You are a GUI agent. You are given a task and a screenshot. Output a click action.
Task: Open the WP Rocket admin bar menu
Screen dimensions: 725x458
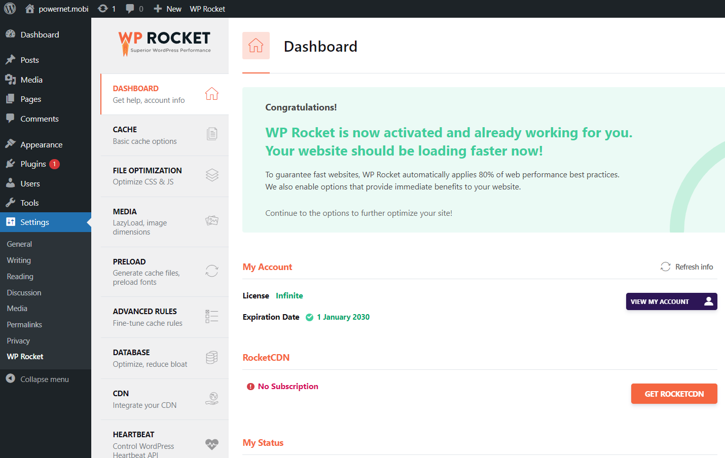(x=207, y=9)
